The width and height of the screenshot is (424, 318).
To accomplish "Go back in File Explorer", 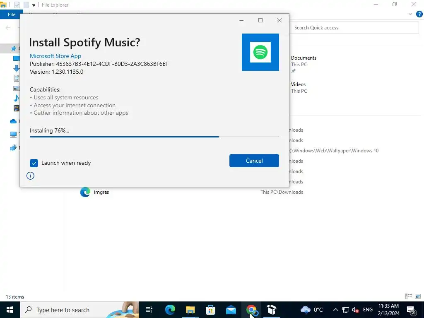I will tap(8, 28).
